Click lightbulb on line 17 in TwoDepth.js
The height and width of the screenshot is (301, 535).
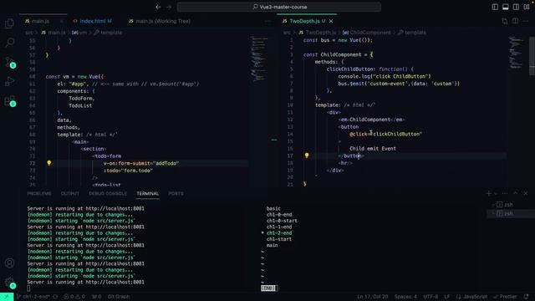pos(307,156)
